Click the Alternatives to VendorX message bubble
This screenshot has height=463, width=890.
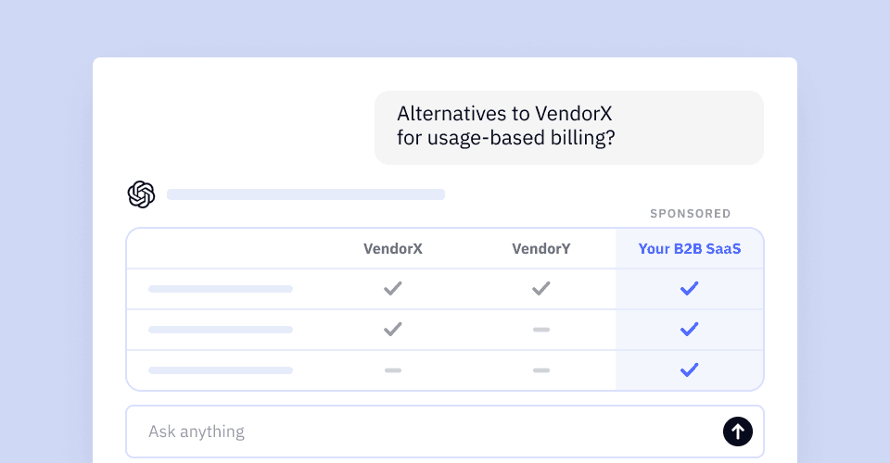[568, 128]
